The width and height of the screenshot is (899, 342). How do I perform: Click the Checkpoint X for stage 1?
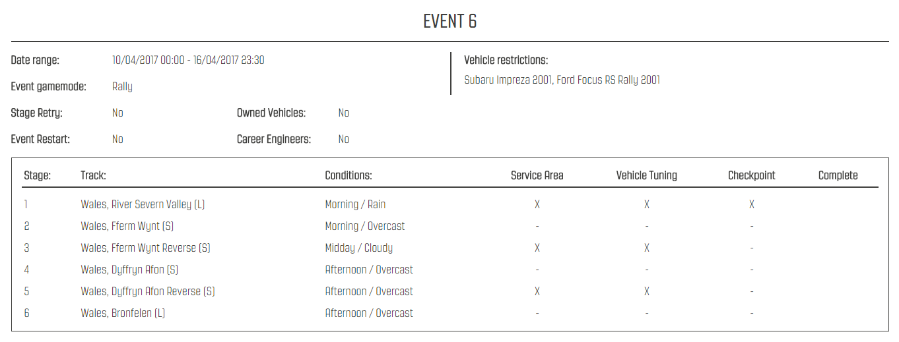coord(752,204)
